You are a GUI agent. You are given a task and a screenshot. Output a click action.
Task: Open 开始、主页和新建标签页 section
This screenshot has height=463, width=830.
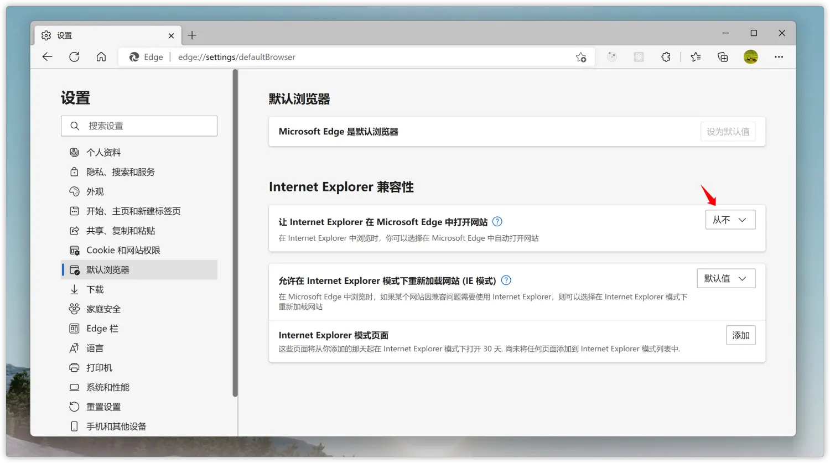pos(139,211)
